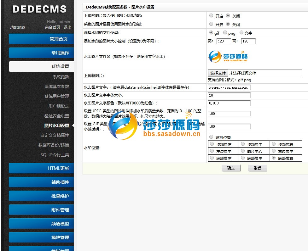Expand 批量维护 menu section
Image resolution: width=308 pixels, height=251 pixels.
click(41, 196)
